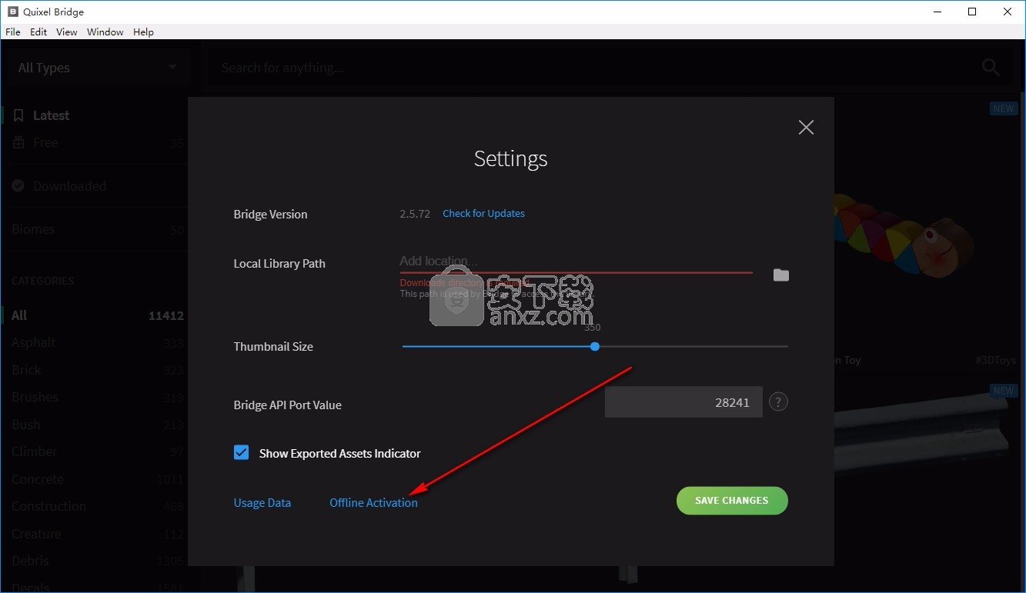The image size is (1026, 593).
Task: Select the Climber category
Action: point(96,452)
